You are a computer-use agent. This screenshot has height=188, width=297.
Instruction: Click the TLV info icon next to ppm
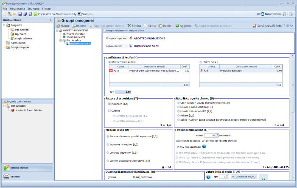pyautogui.click(x=209, y=177)
